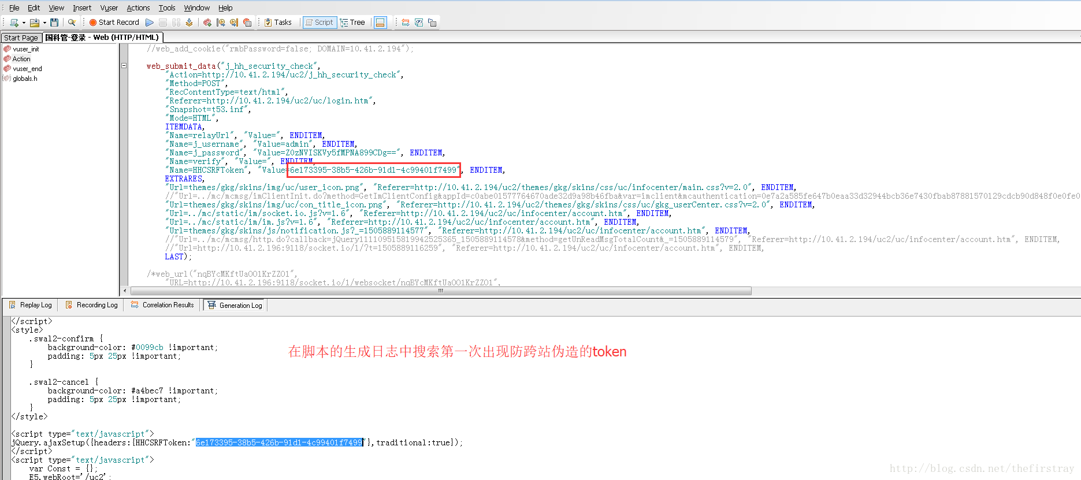Image resolution: width=1081 pixels, height=480 pixels.
Task: Click the New Script icon
Action: pos(14,23)
